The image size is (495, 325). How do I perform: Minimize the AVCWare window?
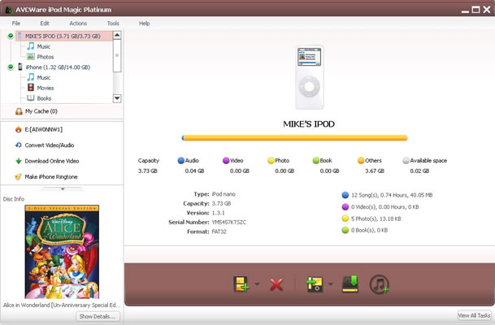pos(465,11)
